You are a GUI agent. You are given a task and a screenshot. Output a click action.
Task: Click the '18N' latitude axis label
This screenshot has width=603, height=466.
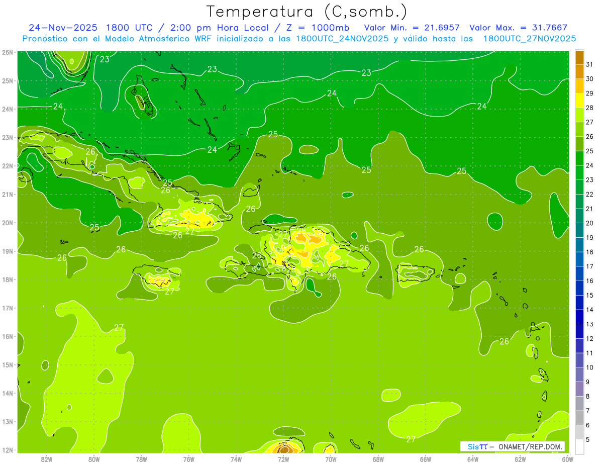8,279
